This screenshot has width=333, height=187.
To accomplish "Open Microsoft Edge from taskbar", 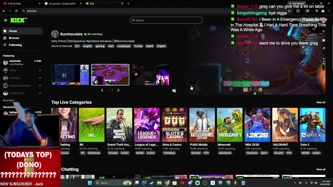I will pyautogui.click(x=144, y=183).
